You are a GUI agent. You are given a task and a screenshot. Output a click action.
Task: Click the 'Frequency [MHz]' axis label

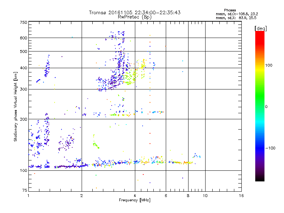[x=135, y=200]
